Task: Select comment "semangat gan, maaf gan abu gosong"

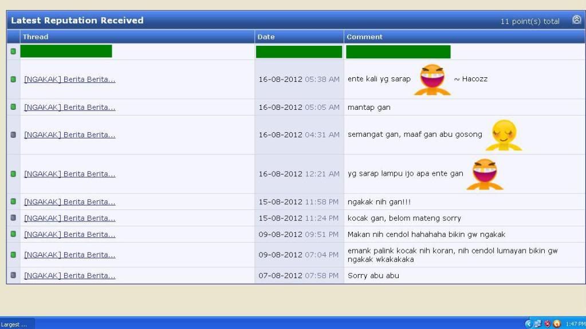Action: [x=415, y=134]
